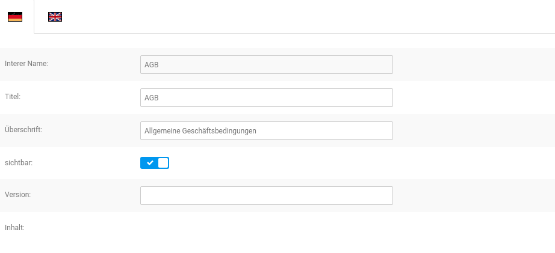Toggle the sichtbar visibility switch off

point(155,163)
